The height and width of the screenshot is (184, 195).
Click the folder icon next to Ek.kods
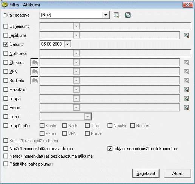tap(34, 62)
